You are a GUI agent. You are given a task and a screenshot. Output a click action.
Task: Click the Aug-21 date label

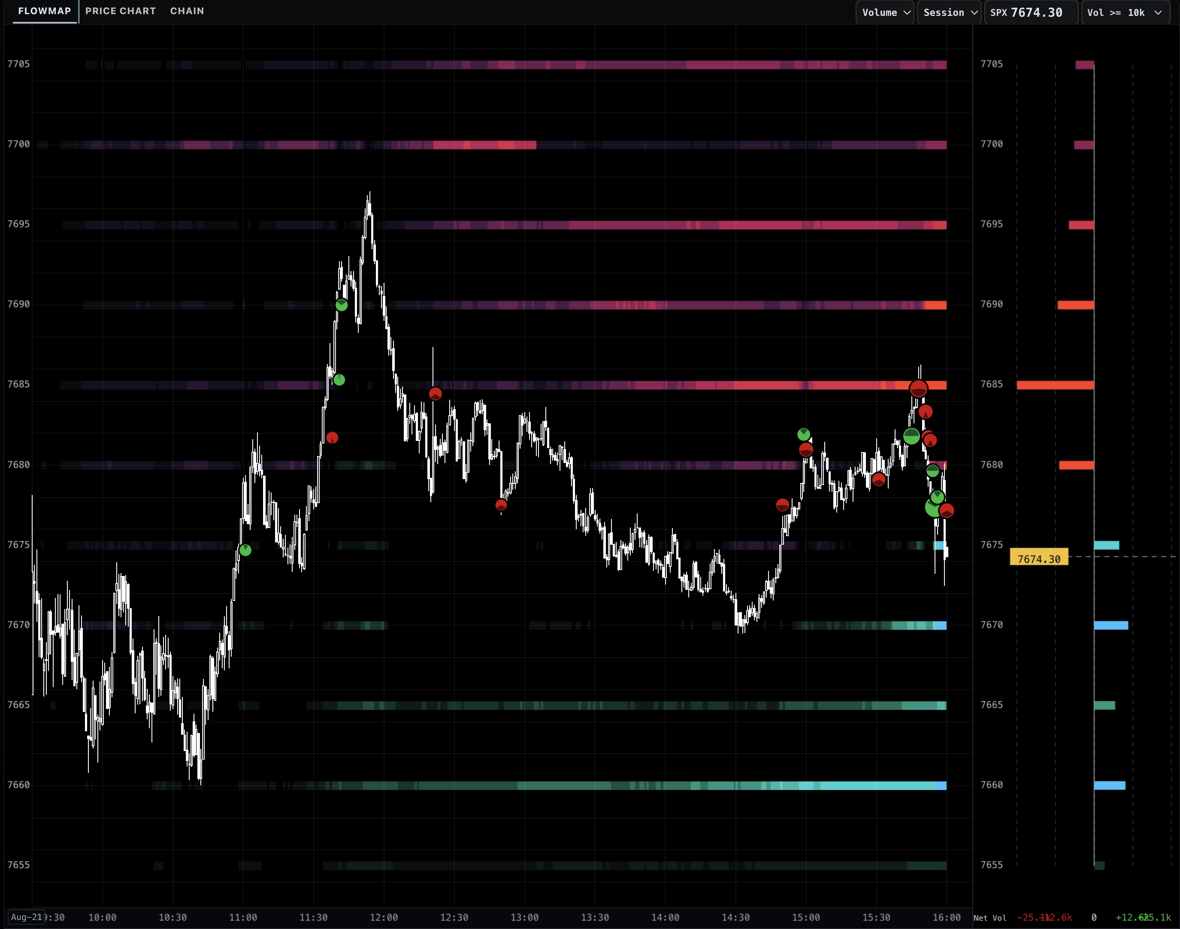pos(27,917)
